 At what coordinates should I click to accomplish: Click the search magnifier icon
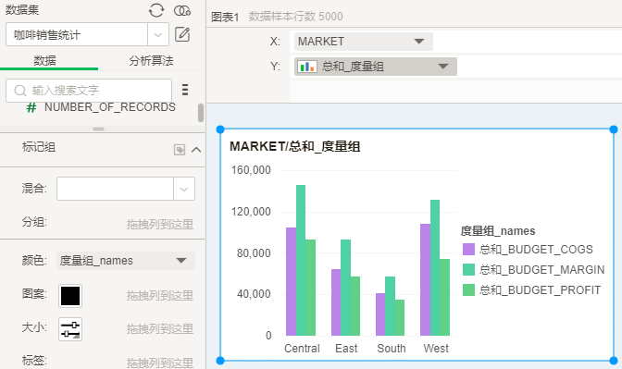pyautogui.click(x=19, y=91)
